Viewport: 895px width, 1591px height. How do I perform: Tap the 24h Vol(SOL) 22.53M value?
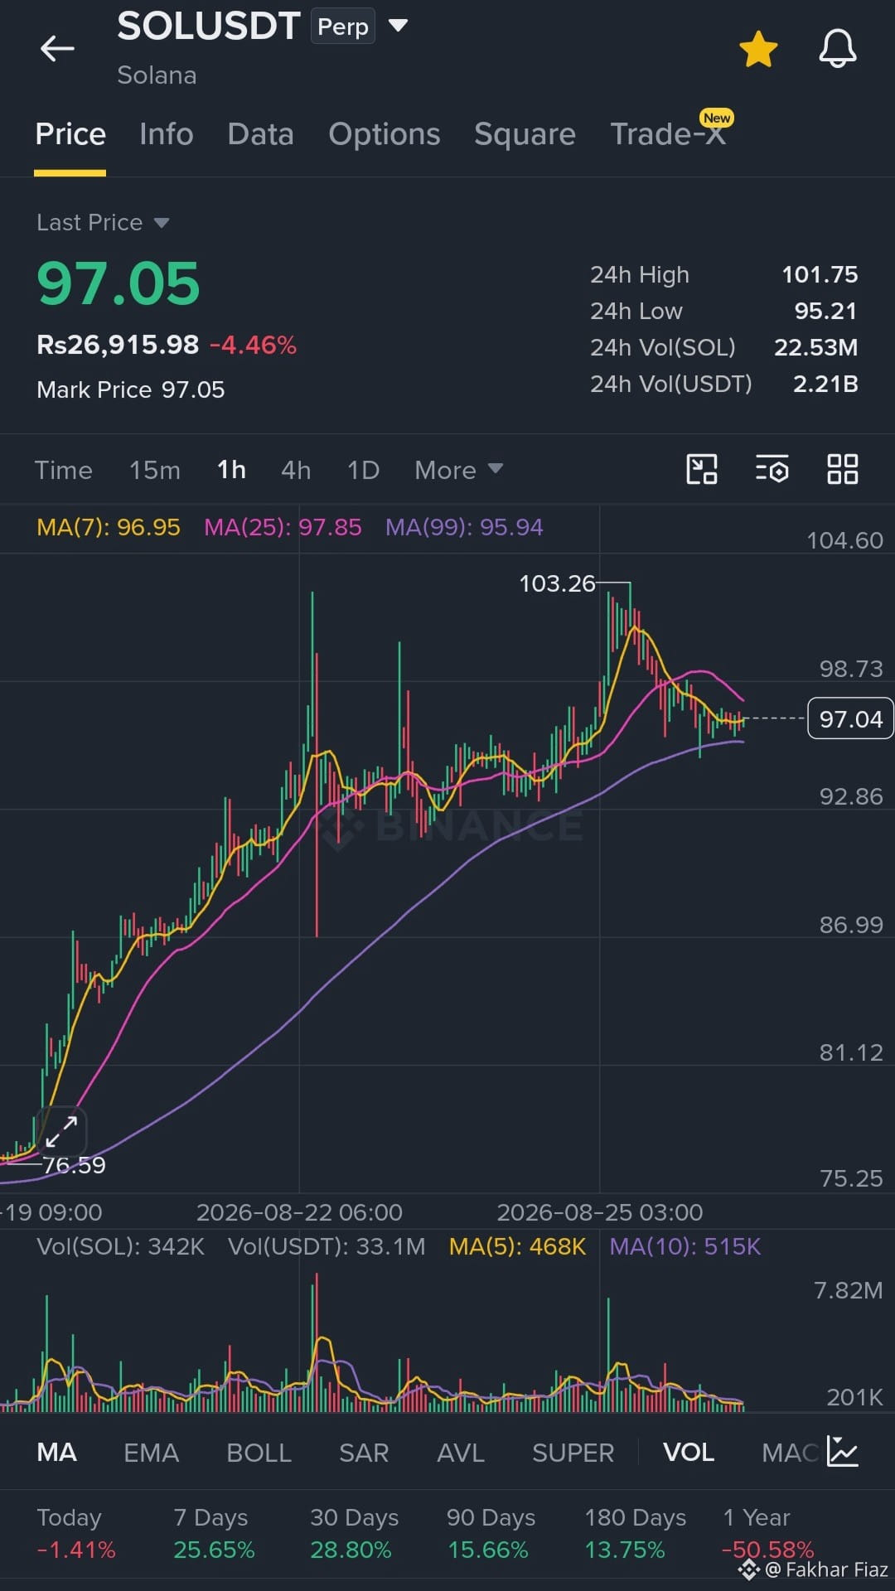pyautogui.click(x=815, y=347)
